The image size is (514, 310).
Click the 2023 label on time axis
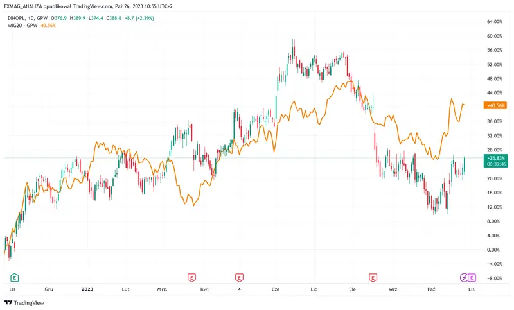click(x=88, y=289)
